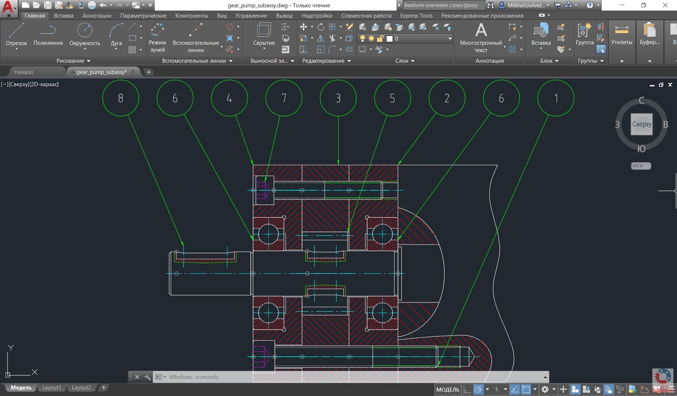Switch to Начало start tab

[24, 72]
